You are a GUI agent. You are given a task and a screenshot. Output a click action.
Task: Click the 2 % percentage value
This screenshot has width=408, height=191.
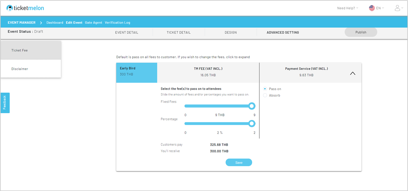[219, 132]
